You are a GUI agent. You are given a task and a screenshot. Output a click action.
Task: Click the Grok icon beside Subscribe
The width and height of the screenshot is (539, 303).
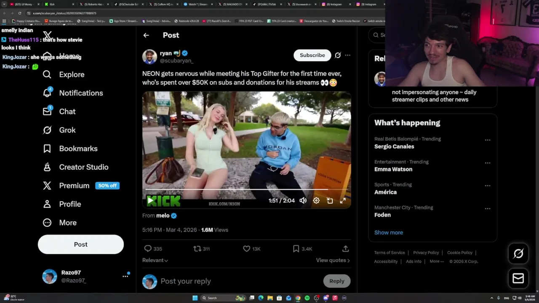tap(338, 55)
